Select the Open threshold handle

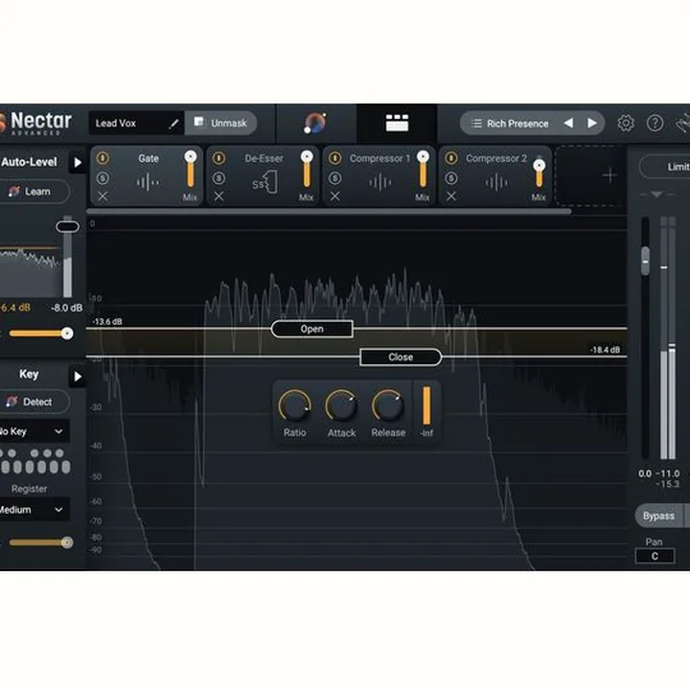(312, 329)
